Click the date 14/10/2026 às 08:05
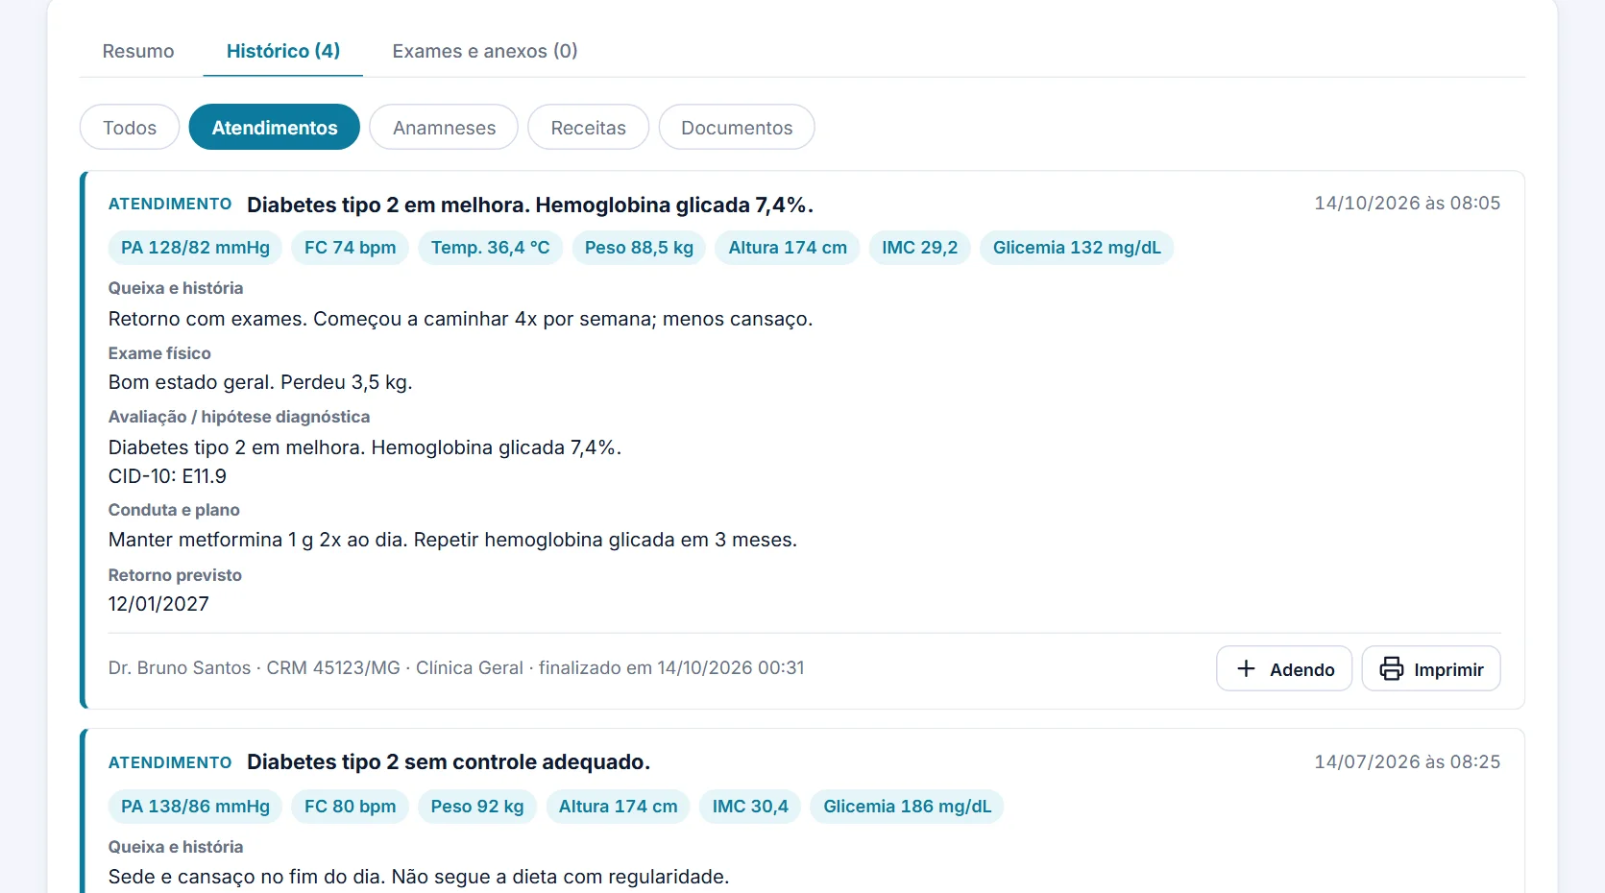Image resolution: width=1605 pixels, height=893 pixels. pos(1407,204)
